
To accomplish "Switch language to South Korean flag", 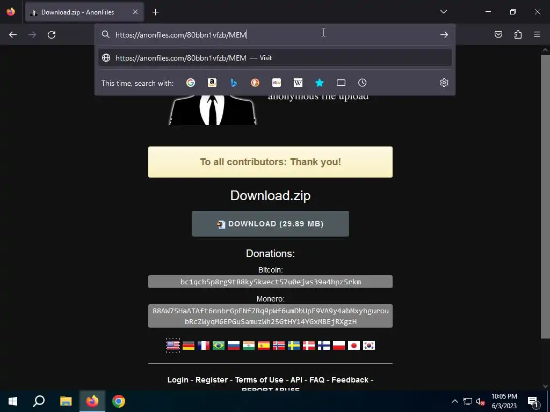I will point(369,346).
